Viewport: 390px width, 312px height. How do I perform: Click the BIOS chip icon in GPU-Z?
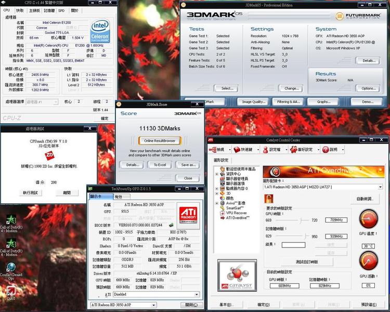point(171,225)
